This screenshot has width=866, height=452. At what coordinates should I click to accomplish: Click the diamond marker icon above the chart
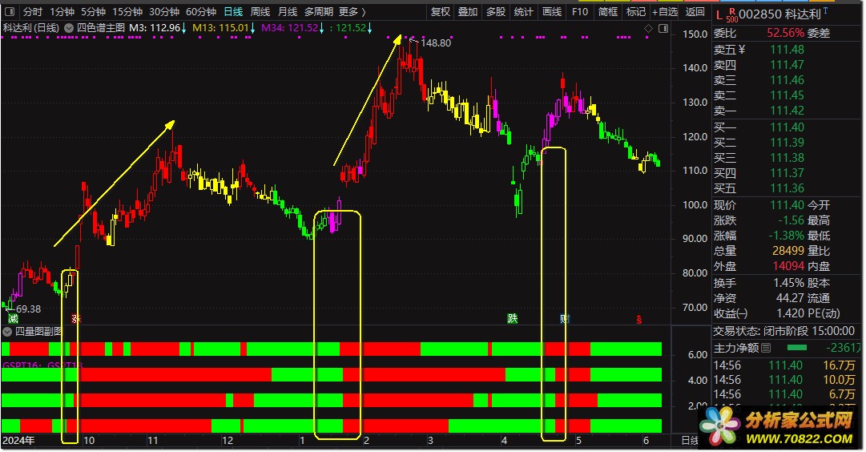tap(648, 28)
